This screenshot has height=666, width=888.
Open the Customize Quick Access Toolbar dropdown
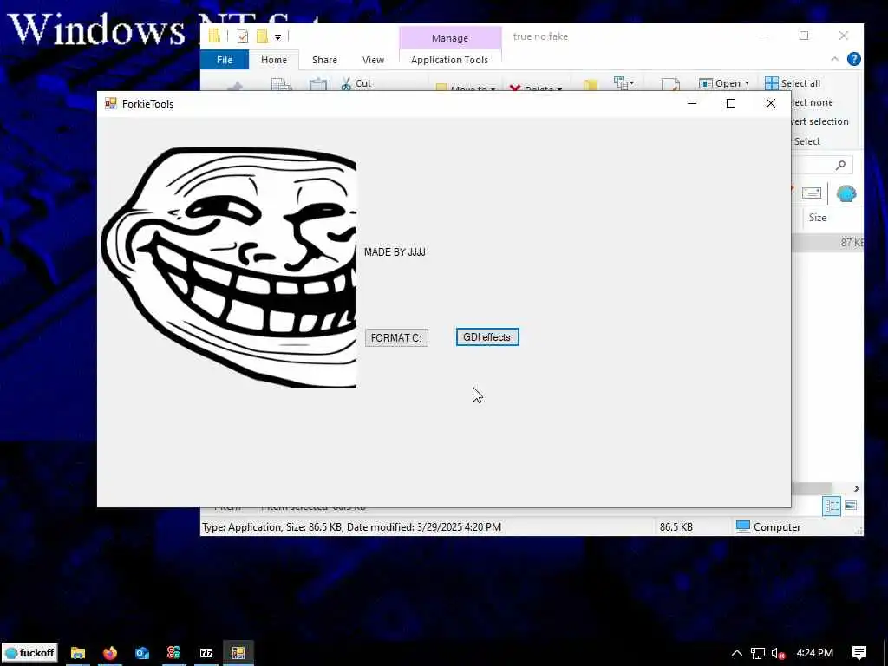coord(278,36)
